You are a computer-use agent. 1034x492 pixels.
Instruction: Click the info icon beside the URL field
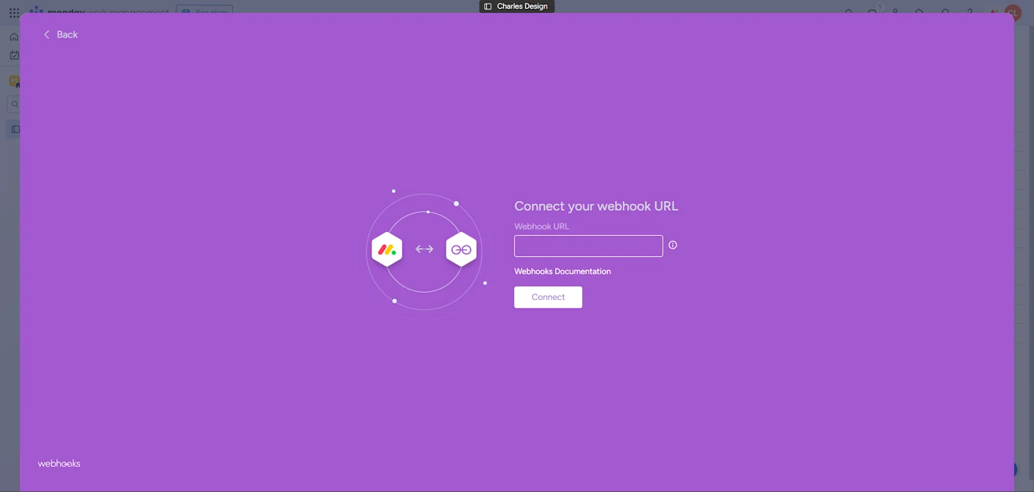[x=673, y=245]
